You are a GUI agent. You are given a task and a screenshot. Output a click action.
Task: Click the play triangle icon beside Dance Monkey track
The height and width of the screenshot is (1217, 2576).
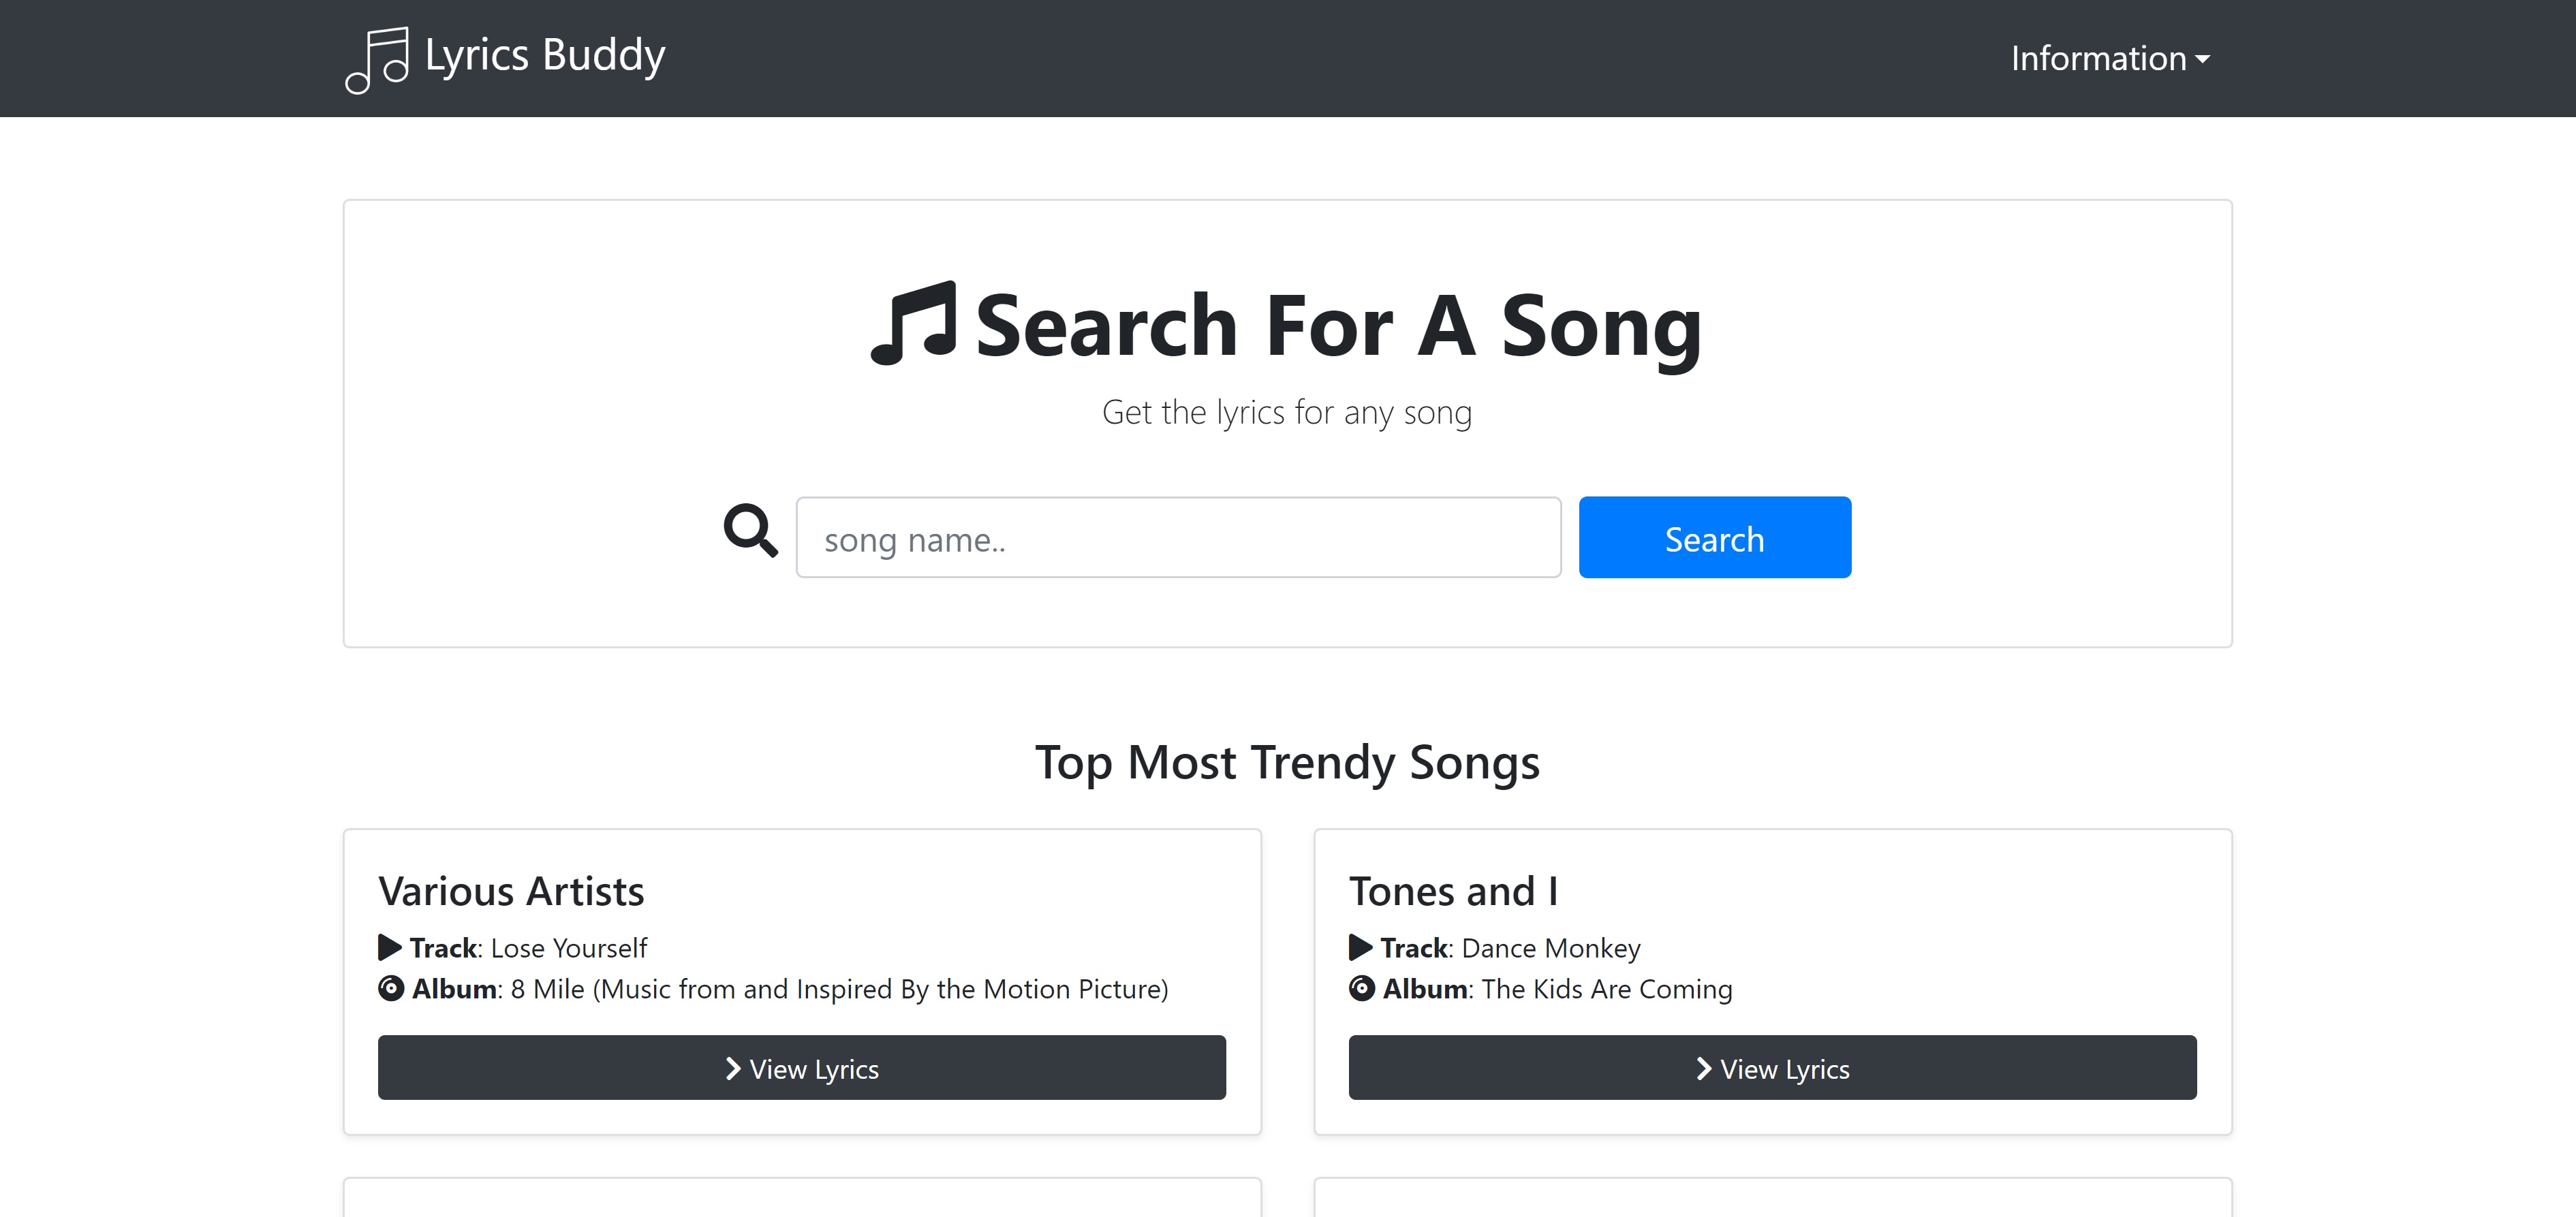click(x=1360, y=947)
